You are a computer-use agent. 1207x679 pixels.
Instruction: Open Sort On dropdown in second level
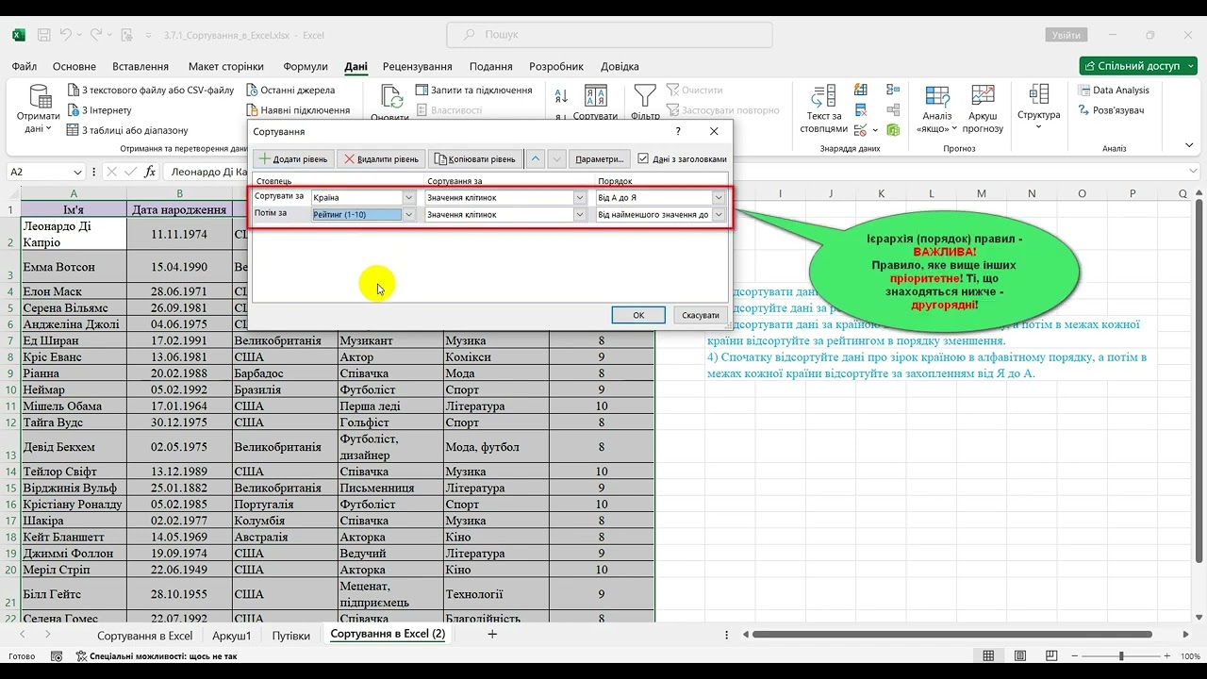(580, 214)
